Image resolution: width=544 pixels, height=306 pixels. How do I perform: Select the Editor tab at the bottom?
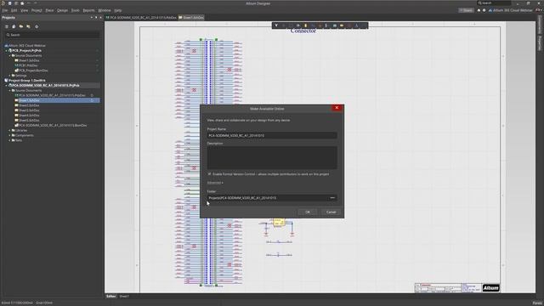point(111,297)
